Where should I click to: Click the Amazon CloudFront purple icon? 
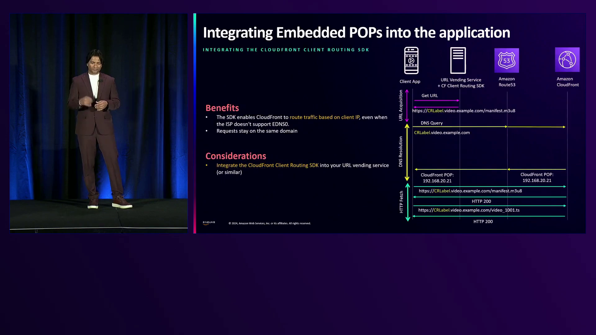[x=567, y=60]
